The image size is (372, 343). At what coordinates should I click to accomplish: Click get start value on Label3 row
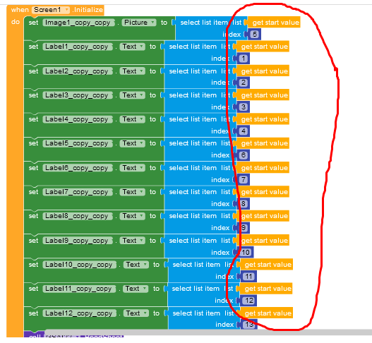(263, 95)
